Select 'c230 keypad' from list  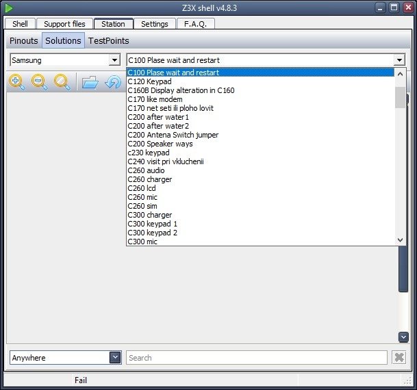[x=260, y=153]
